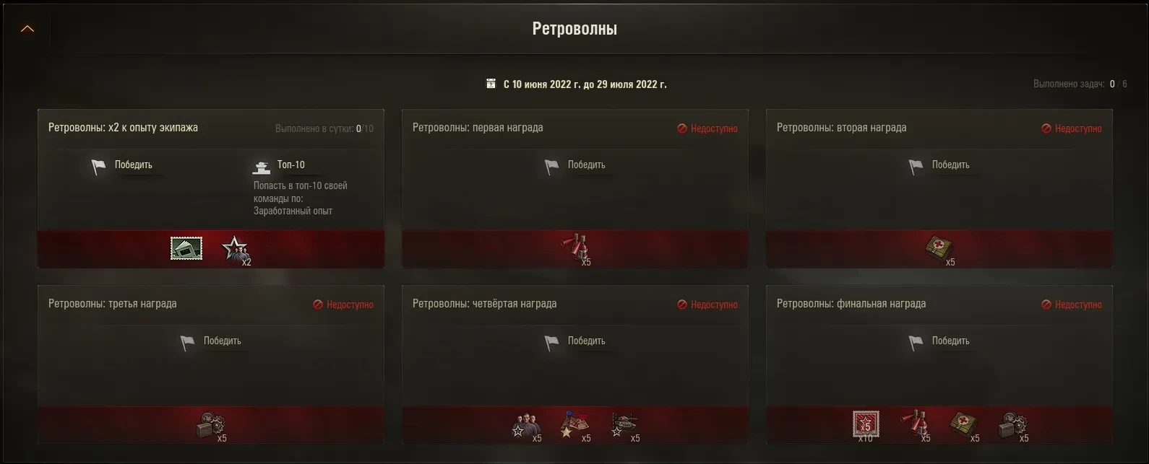Click the first aid kit reward in вторая награда
Image resolution: width=1149 pixels, height=464 pixels.
pyautogui.click(x=939, y=248)
